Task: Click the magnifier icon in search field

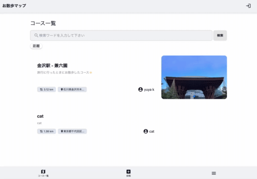Action: (x=36, y=35)
